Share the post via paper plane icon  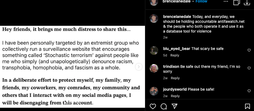point(174,106)
